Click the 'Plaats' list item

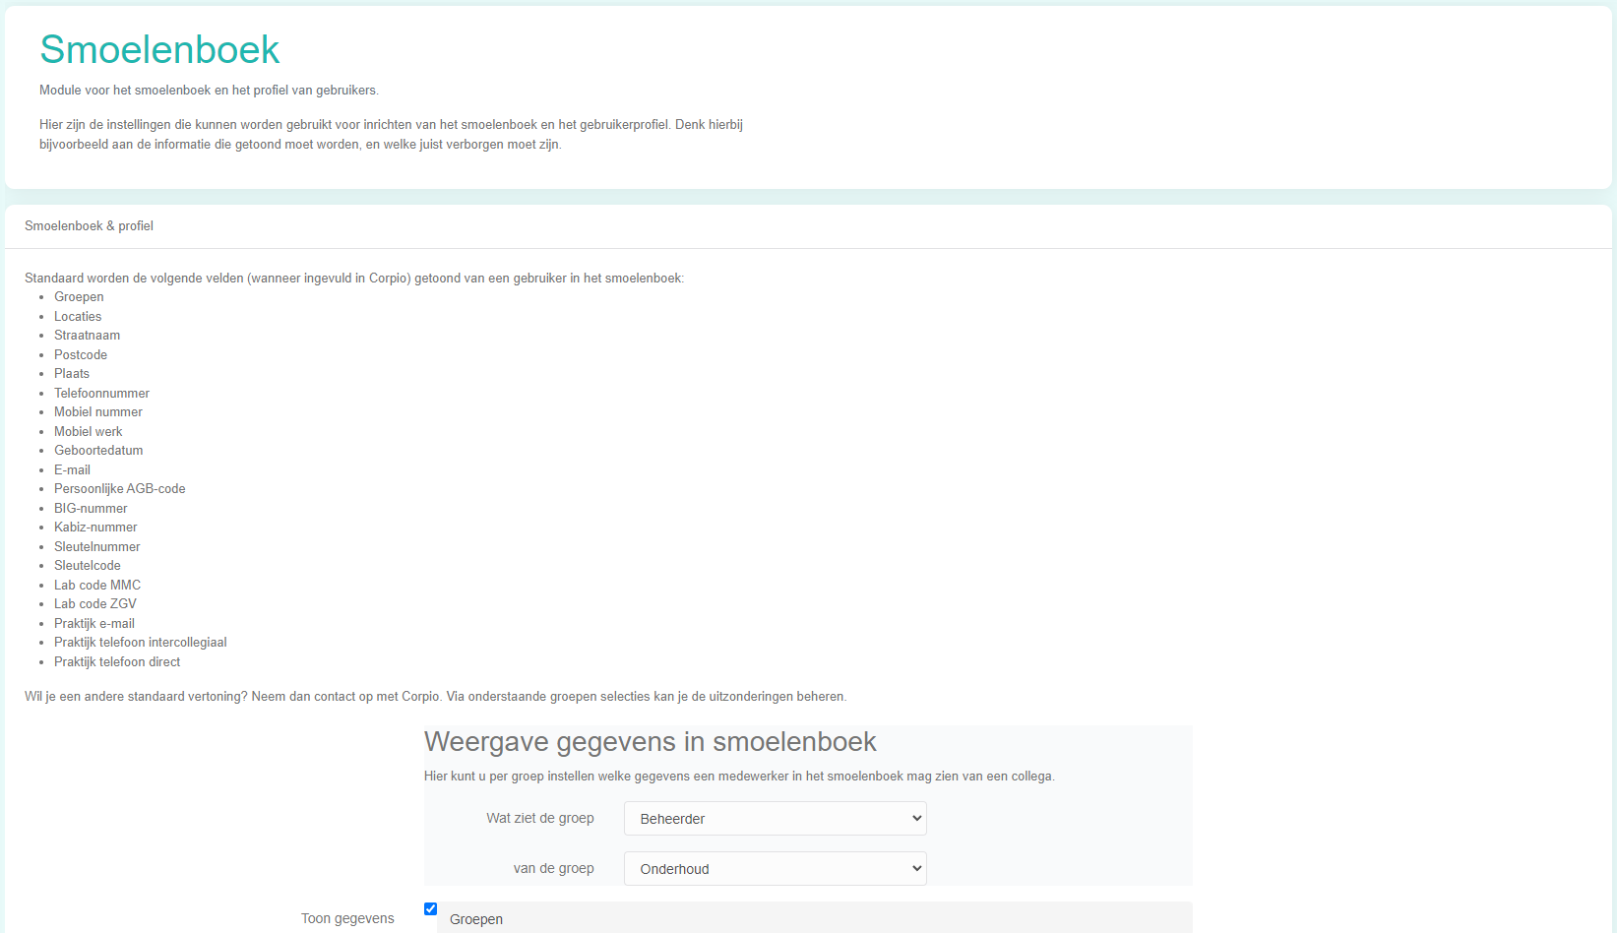(72, 373)
